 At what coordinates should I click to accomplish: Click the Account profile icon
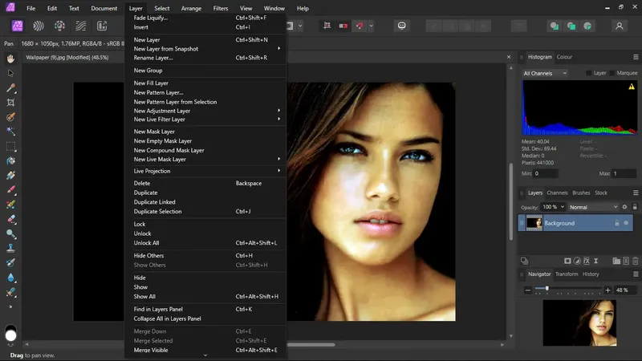[620, 26]
